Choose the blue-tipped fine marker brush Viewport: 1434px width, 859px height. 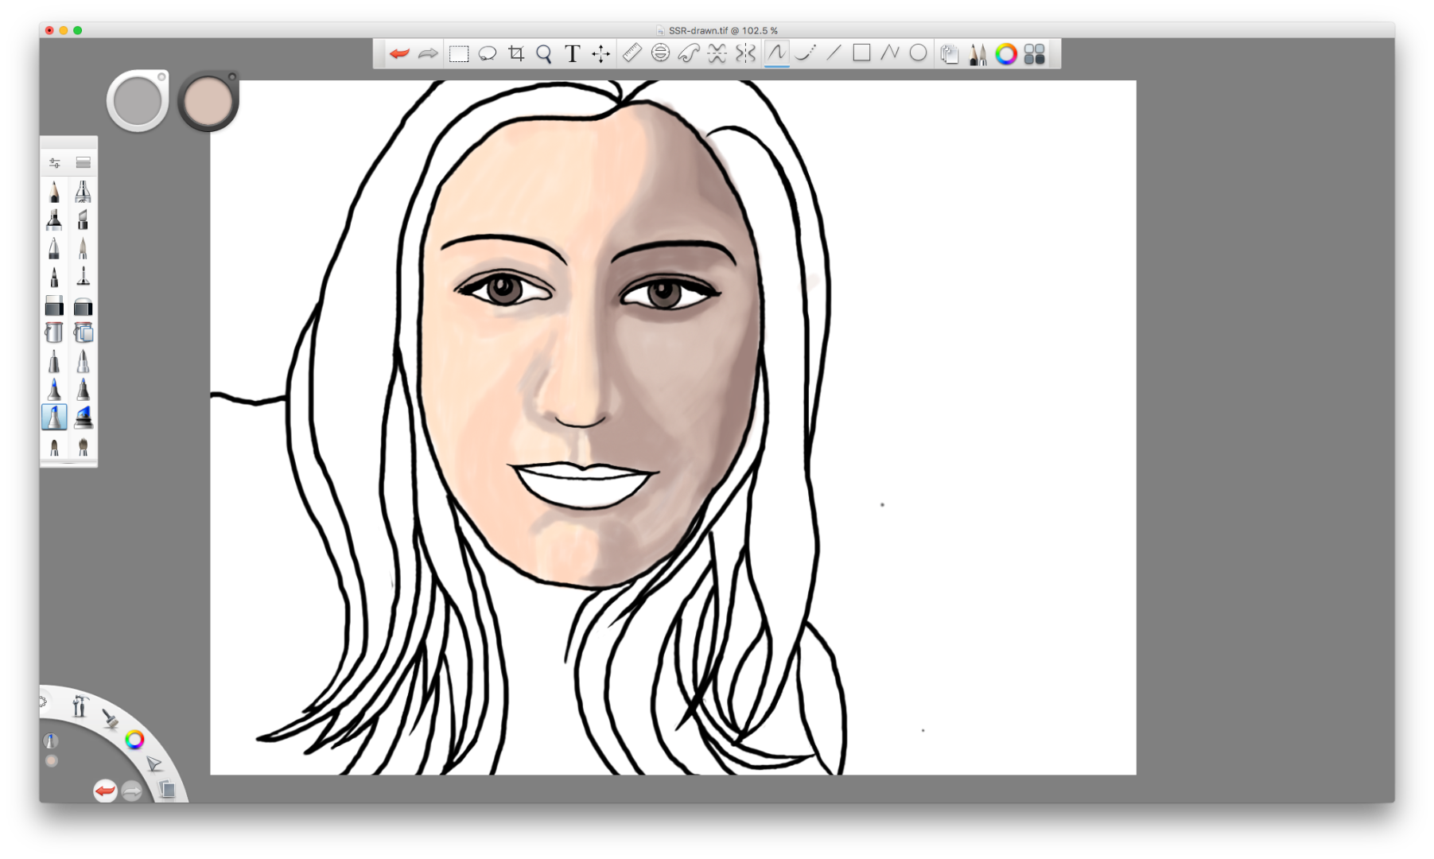click(x=54, y=390)
